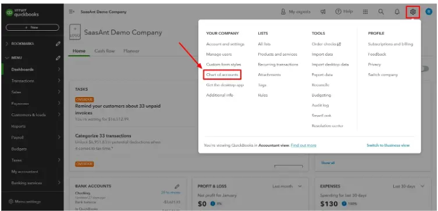Open the notifications bell icon
The width and height of the screenshot is (438, 211).
point(397,12)
